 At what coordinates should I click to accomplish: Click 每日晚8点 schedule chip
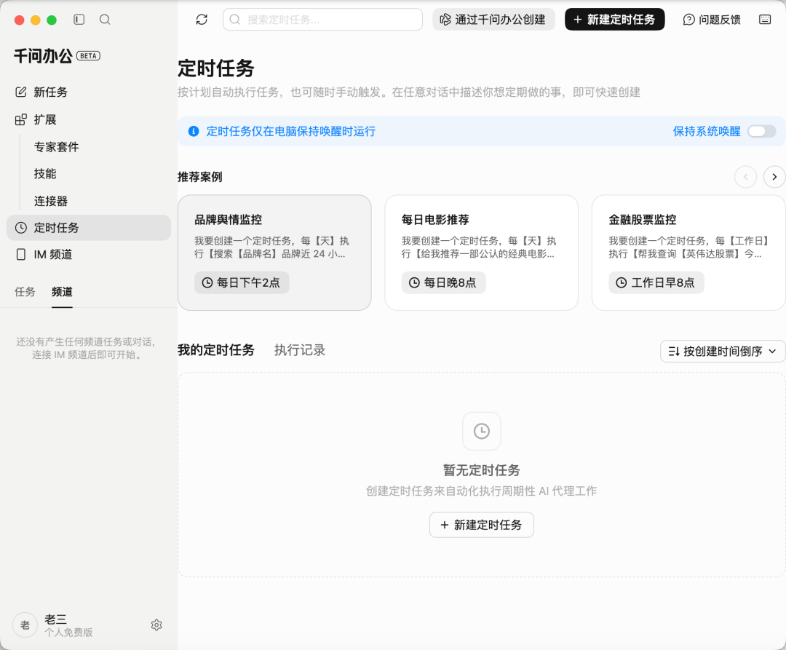(443, 282)
